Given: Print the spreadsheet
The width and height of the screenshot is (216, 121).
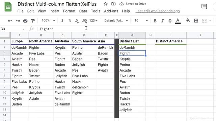Looking at the screenshot, I should 25,21.
